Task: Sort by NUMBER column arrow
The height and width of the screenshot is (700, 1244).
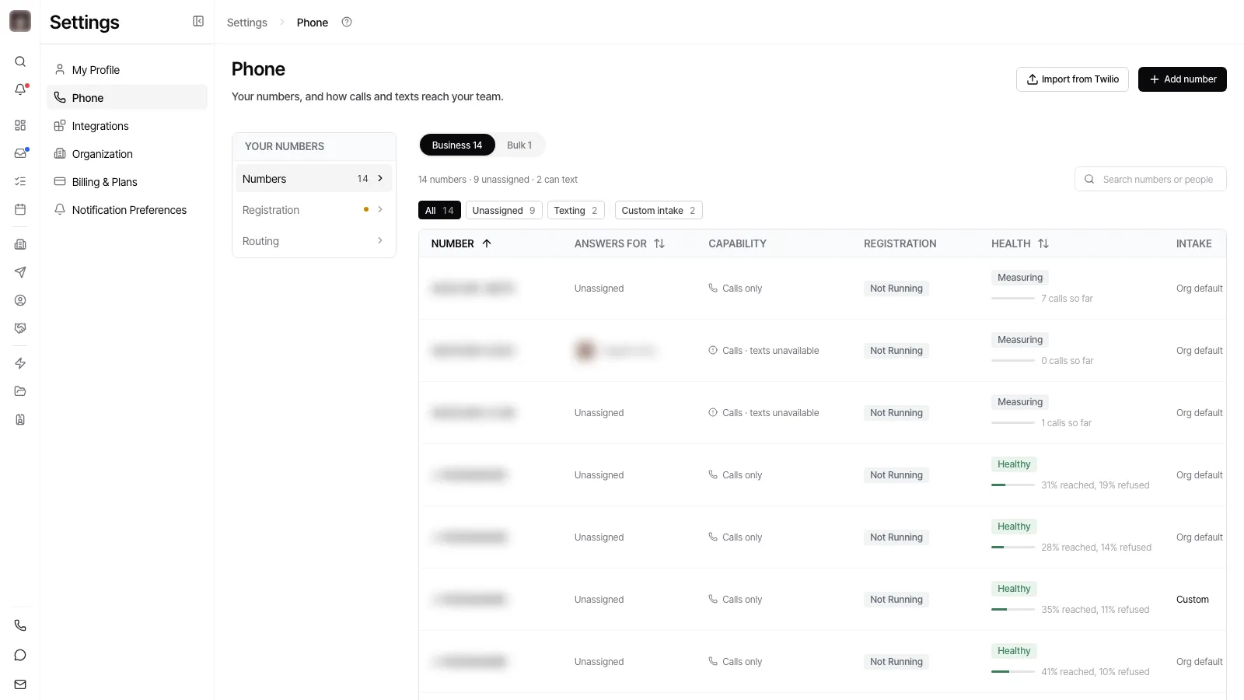Action: [x=487, y=243]
